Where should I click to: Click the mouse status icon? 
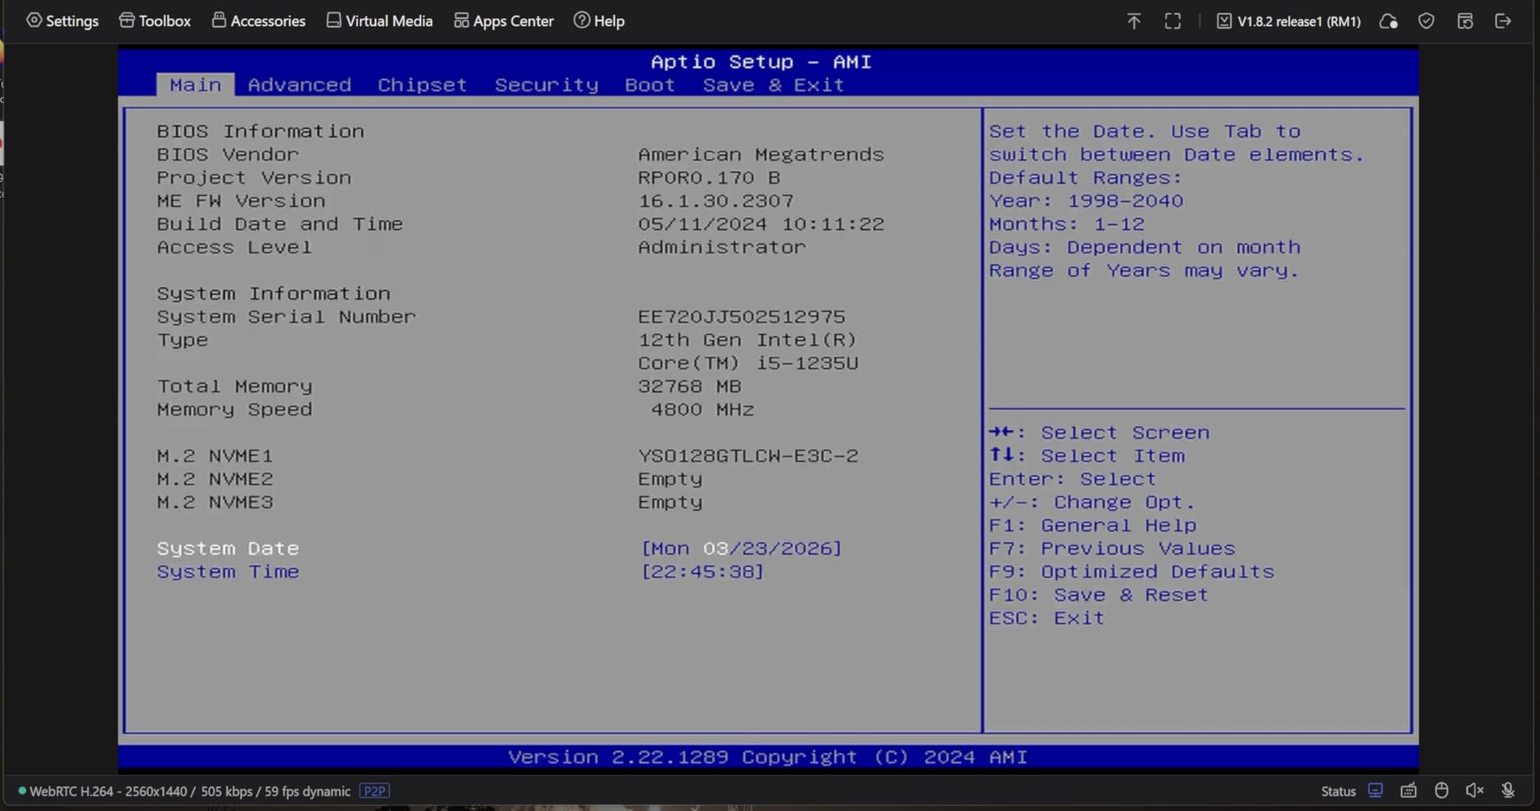point(1442,790)
